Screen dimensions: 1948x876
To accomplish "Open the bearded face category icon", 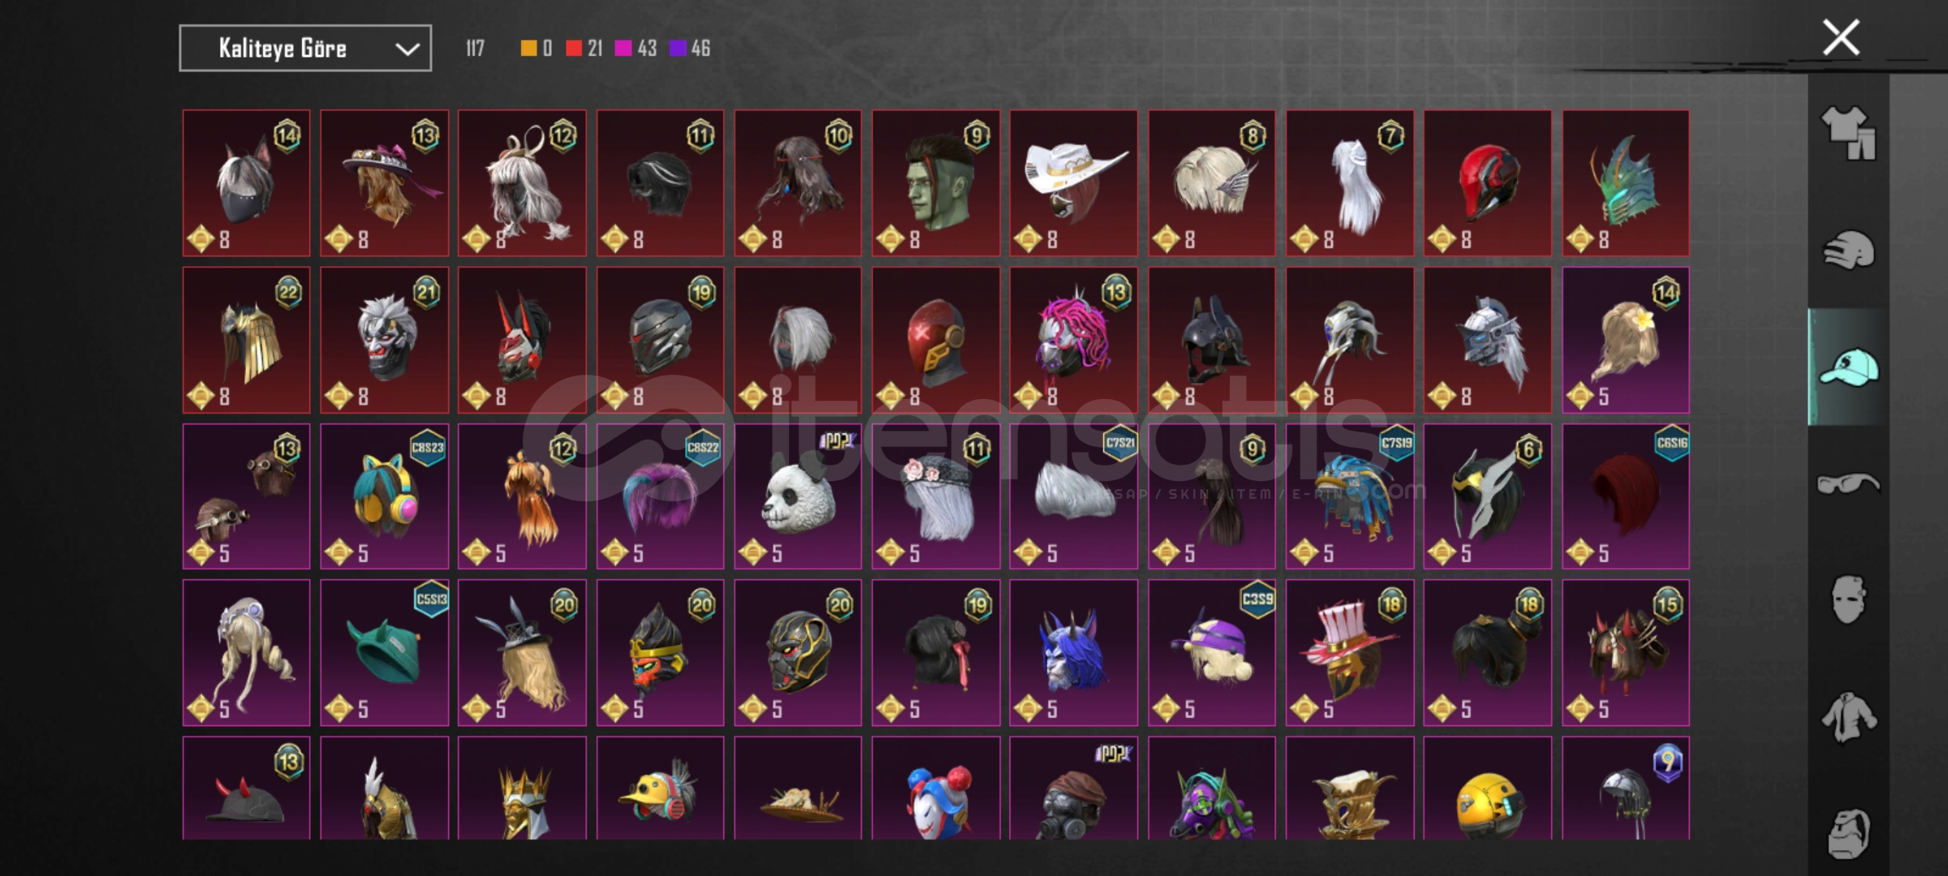I will [1849, 832].
